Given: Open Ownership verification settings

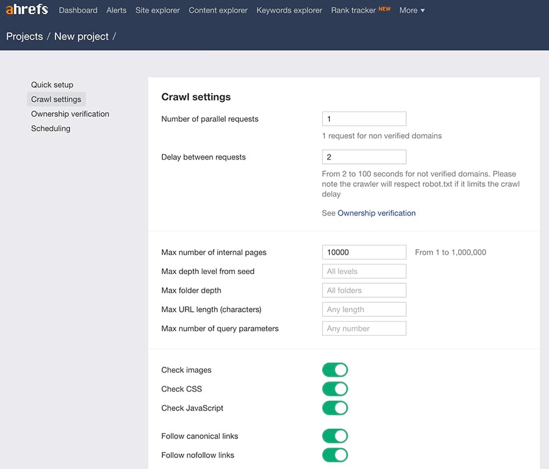Looking at the screenshot, I should 70,113.
